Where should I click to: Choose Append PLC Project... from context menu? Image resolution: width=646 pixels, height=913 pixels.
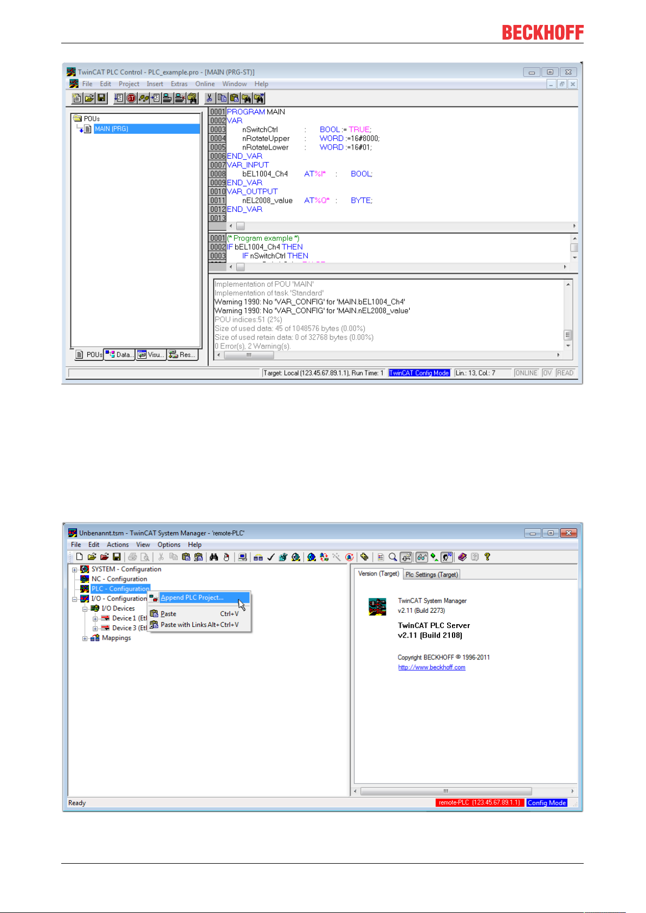pyautogui.click(x=199, y=598)
